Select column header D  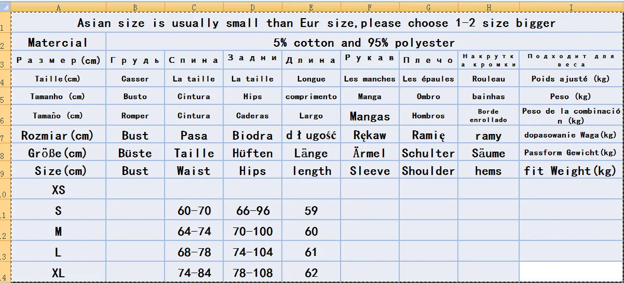coord(253,8)
